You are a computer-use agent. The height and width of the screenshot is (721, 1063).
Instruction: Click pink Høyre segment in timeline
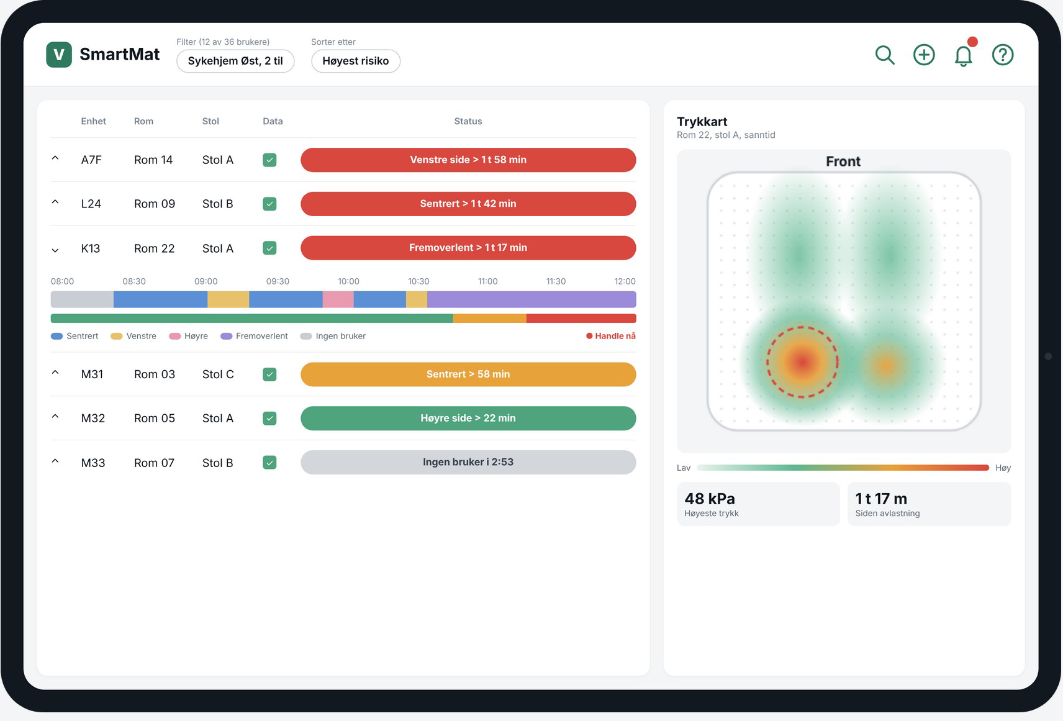(338, 299)
